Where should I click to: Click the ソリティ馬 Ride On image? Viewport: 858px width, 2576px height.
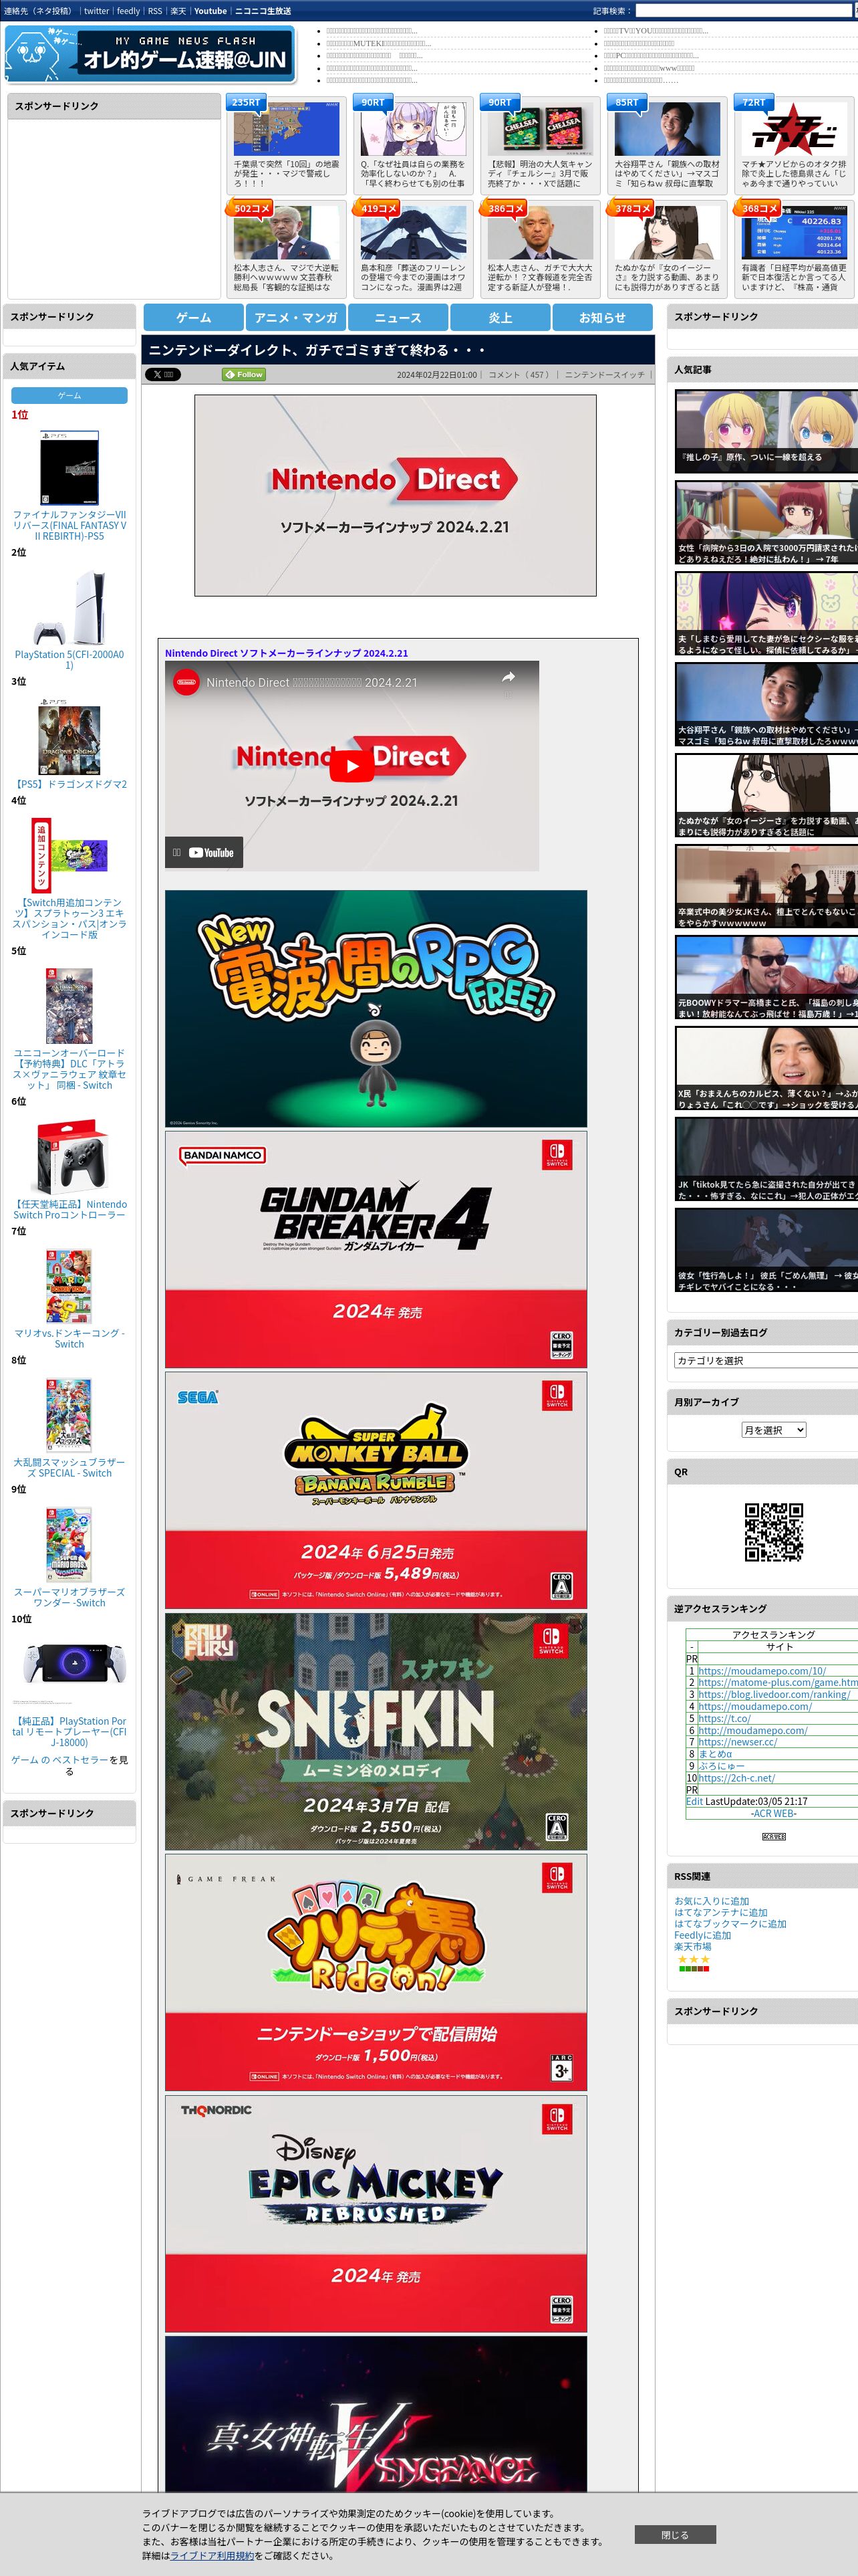coord(376,1973)
